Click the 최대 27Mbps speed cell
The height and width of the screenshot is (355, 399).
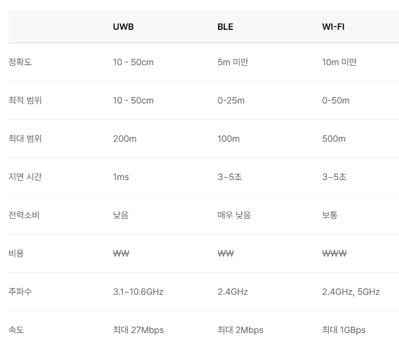pos(138,330)
